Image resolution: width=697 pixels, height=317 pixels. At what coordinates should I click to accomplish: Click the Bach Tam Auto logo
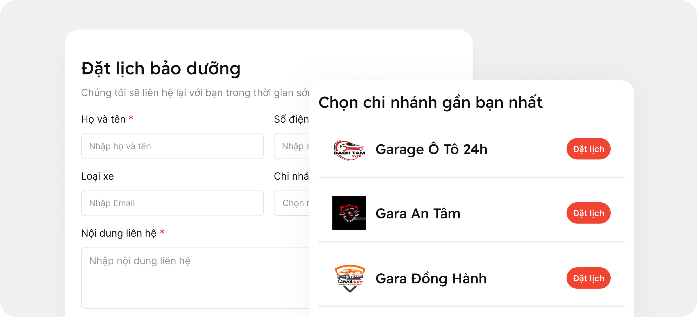coord(349,150)
